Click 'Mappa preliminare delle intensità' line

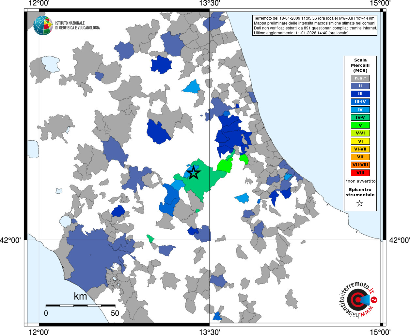click(315, 23)
